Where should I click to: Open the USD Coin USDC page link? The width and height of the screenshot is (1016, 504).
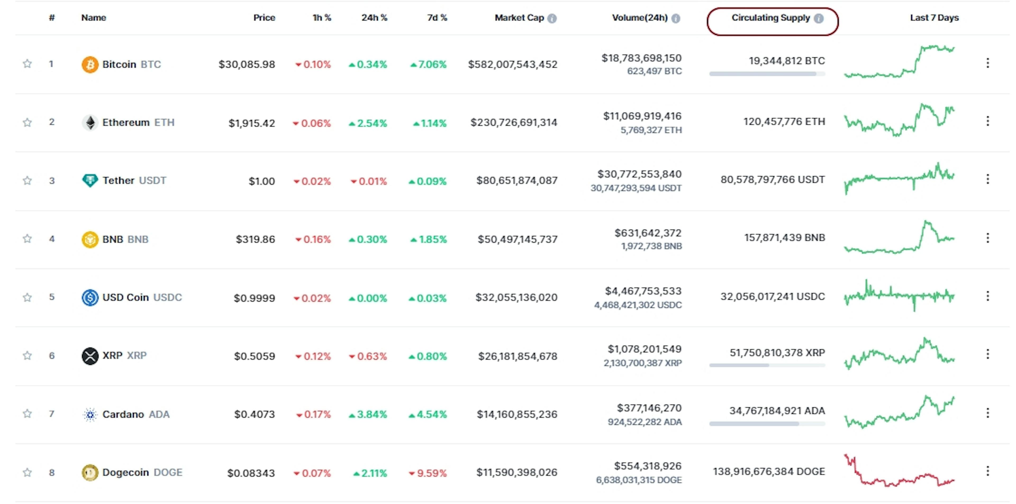142,297
